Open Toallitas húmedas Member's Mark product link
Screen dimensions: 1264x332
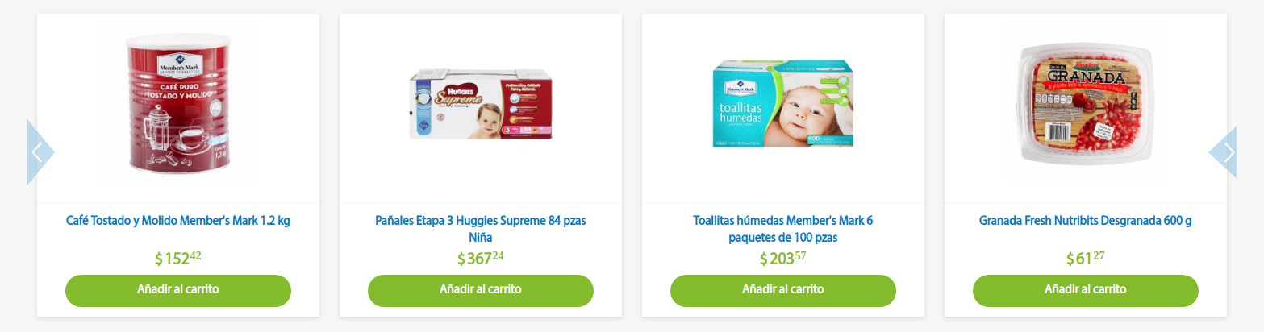point(783,229)
